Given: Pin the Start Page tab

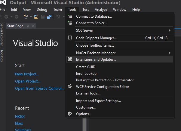Looking at the screenshot, I should (28, 26).
